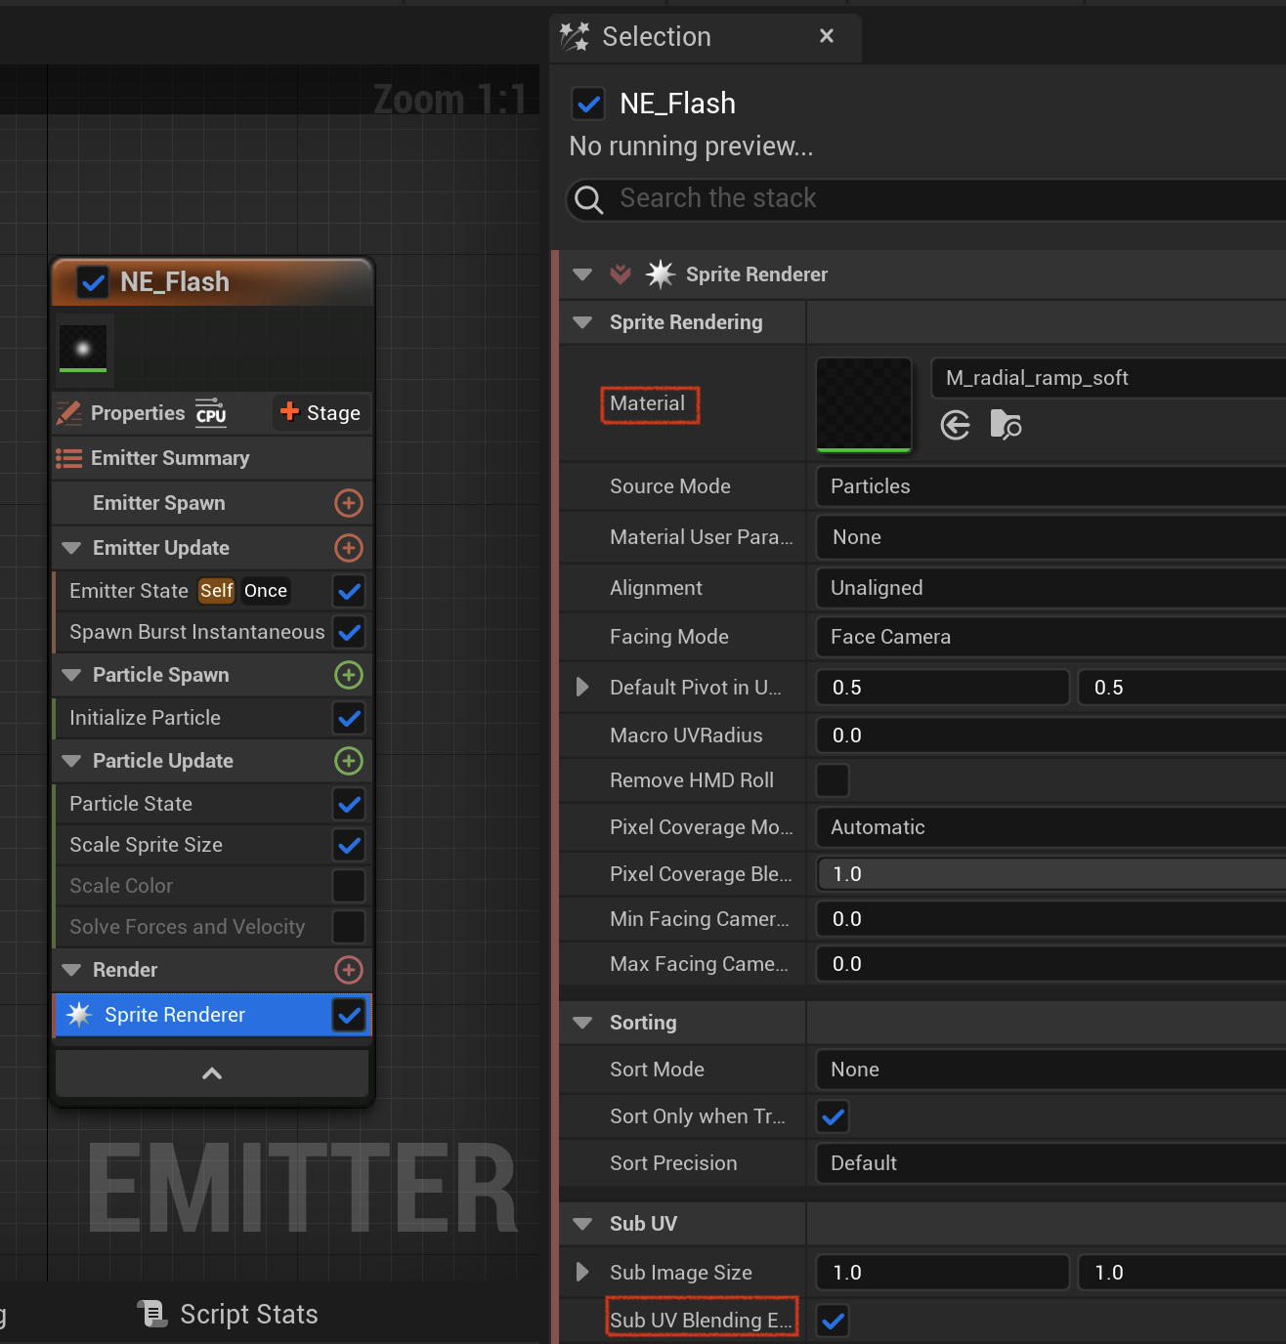This screenshot has height=1344, width=1286.
Task: Collapse the Emitter Update group
Action: 71,548
